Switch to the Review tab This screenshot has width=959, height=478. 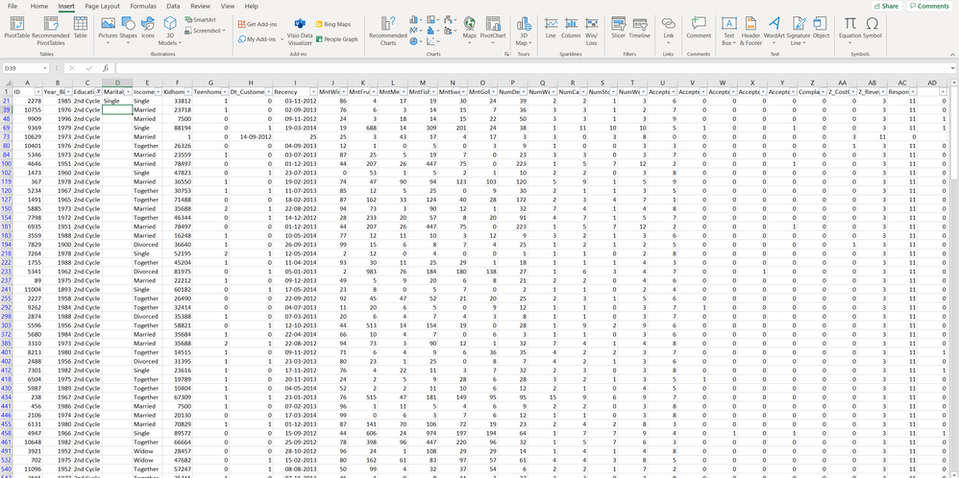point(200,6)
